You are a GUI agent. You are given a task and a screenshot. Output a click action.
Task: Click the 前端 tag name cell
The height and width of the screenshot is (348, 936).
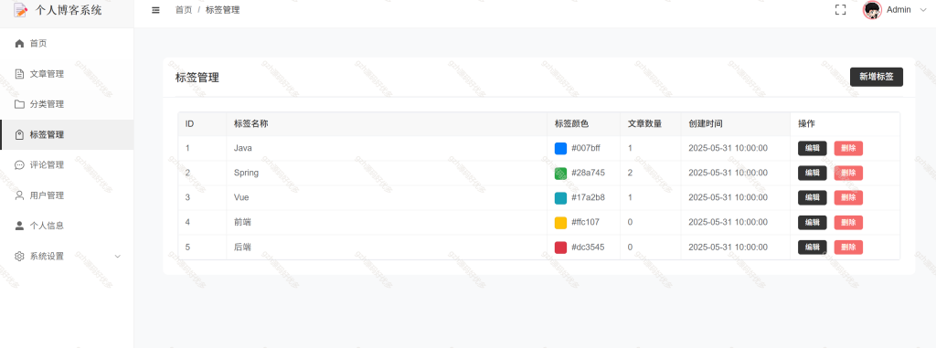[x=387, y=223]
